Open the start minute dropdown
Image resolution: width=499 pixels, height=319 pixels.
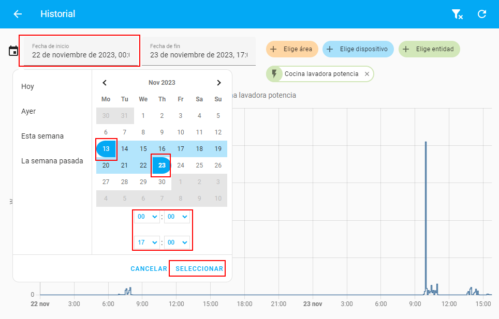pyautogui.click(x=177, y=218)
